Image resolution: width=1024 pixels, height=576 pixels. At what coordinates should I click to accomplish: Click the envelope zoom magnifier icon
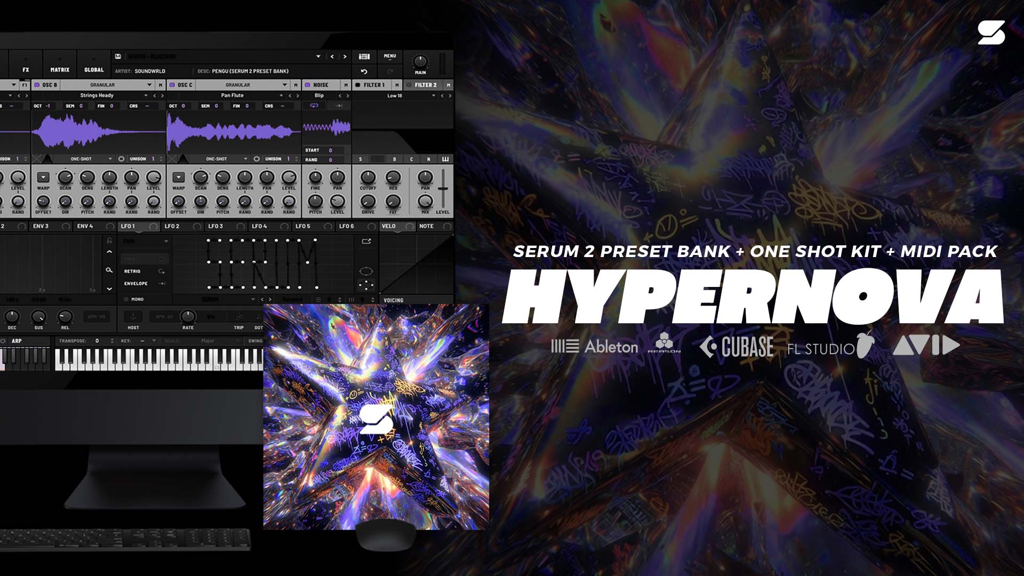pos(109,270)
